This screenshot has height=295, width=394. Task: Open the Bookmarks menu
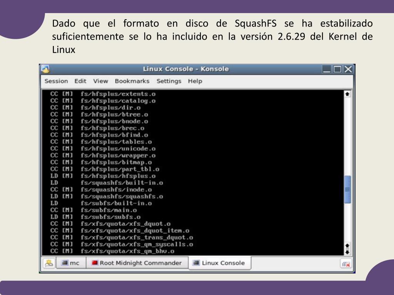pos(132,81)
